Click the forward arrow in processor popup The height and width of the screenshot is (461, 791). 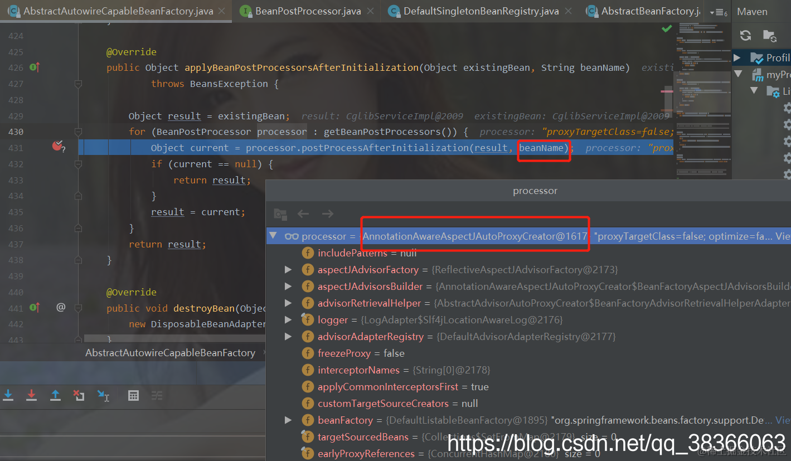point(328,213)
